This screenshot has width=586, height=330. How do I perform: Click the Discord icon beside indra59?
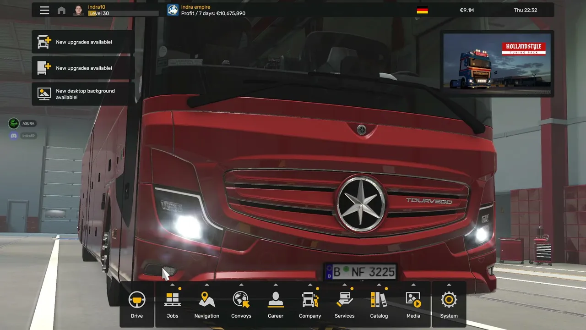tap(14, 136)
